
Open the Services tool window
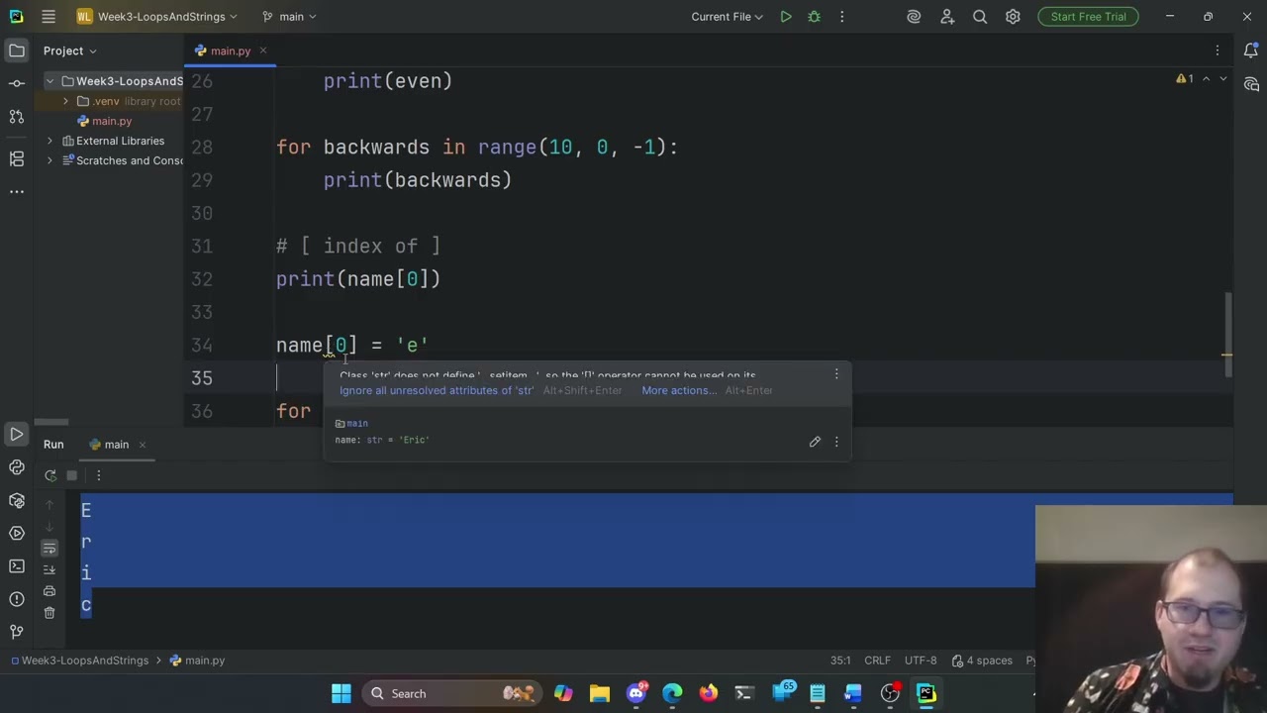click(17, 533)
